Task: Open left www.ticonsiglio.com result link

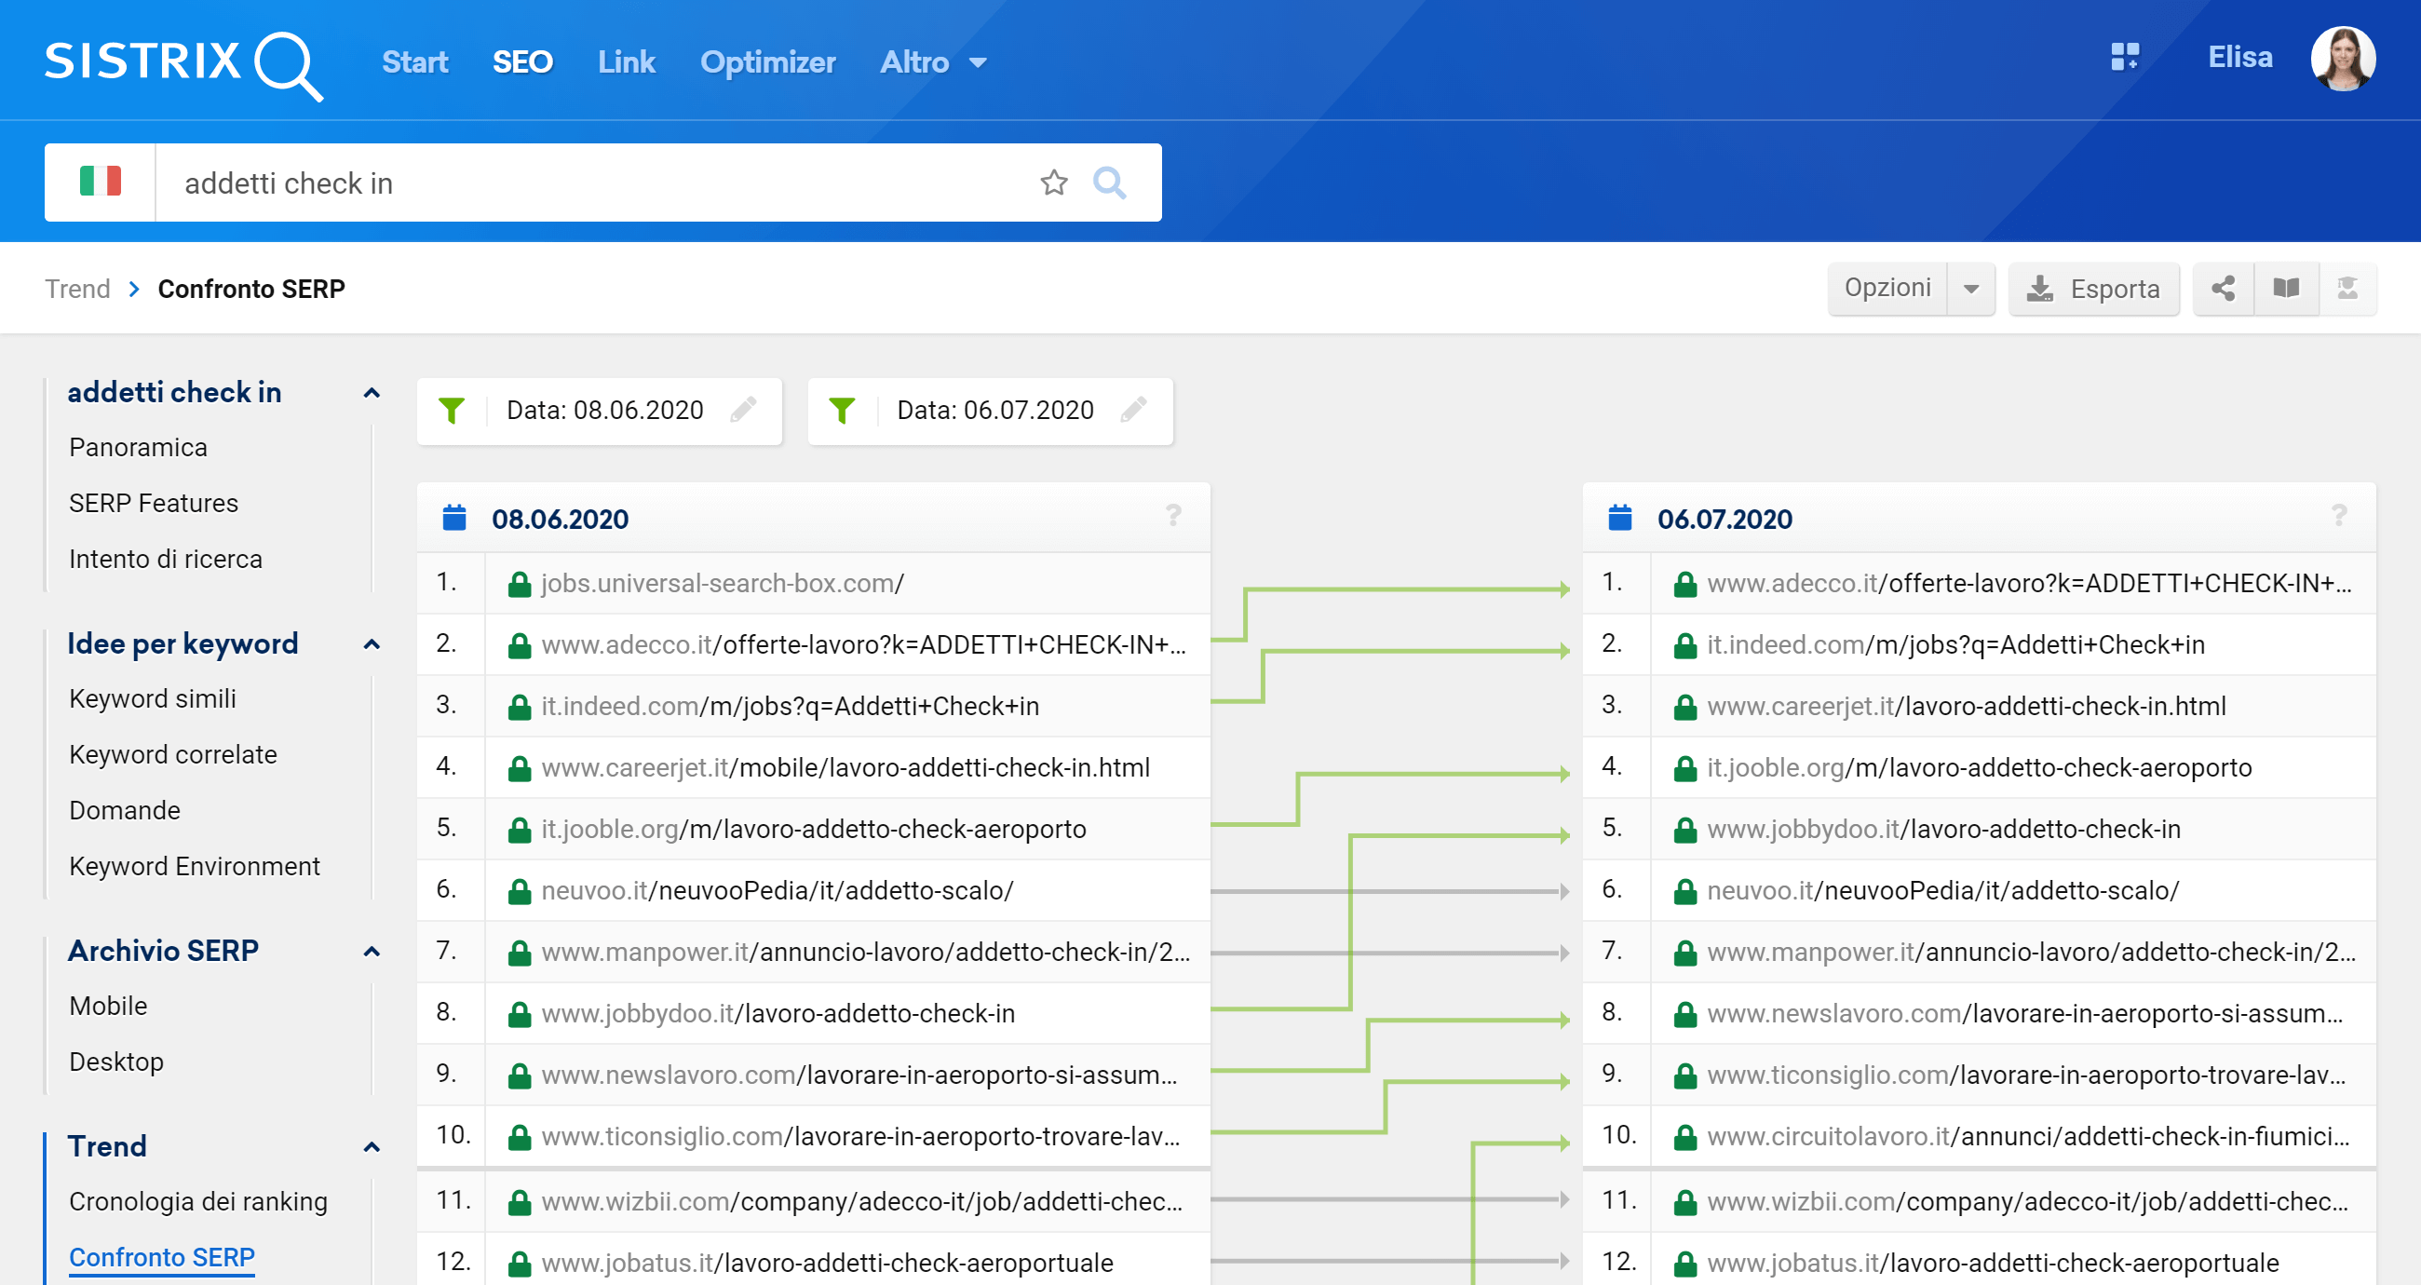Action: (x=861, y=1136)
